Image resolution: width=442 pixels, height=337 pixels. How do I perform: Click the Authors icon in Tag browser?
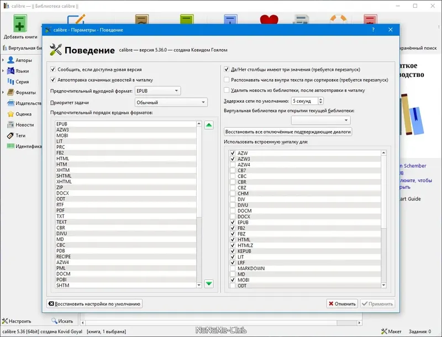10,60
